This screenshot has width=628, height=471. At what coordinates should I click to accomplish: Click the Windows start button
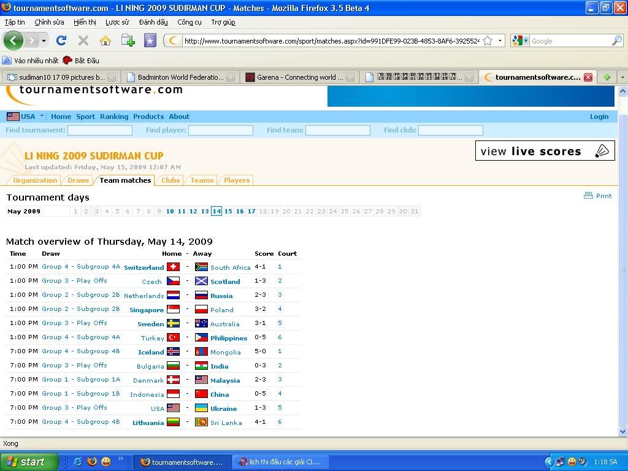pyautogui.click(x=29, y=462)
